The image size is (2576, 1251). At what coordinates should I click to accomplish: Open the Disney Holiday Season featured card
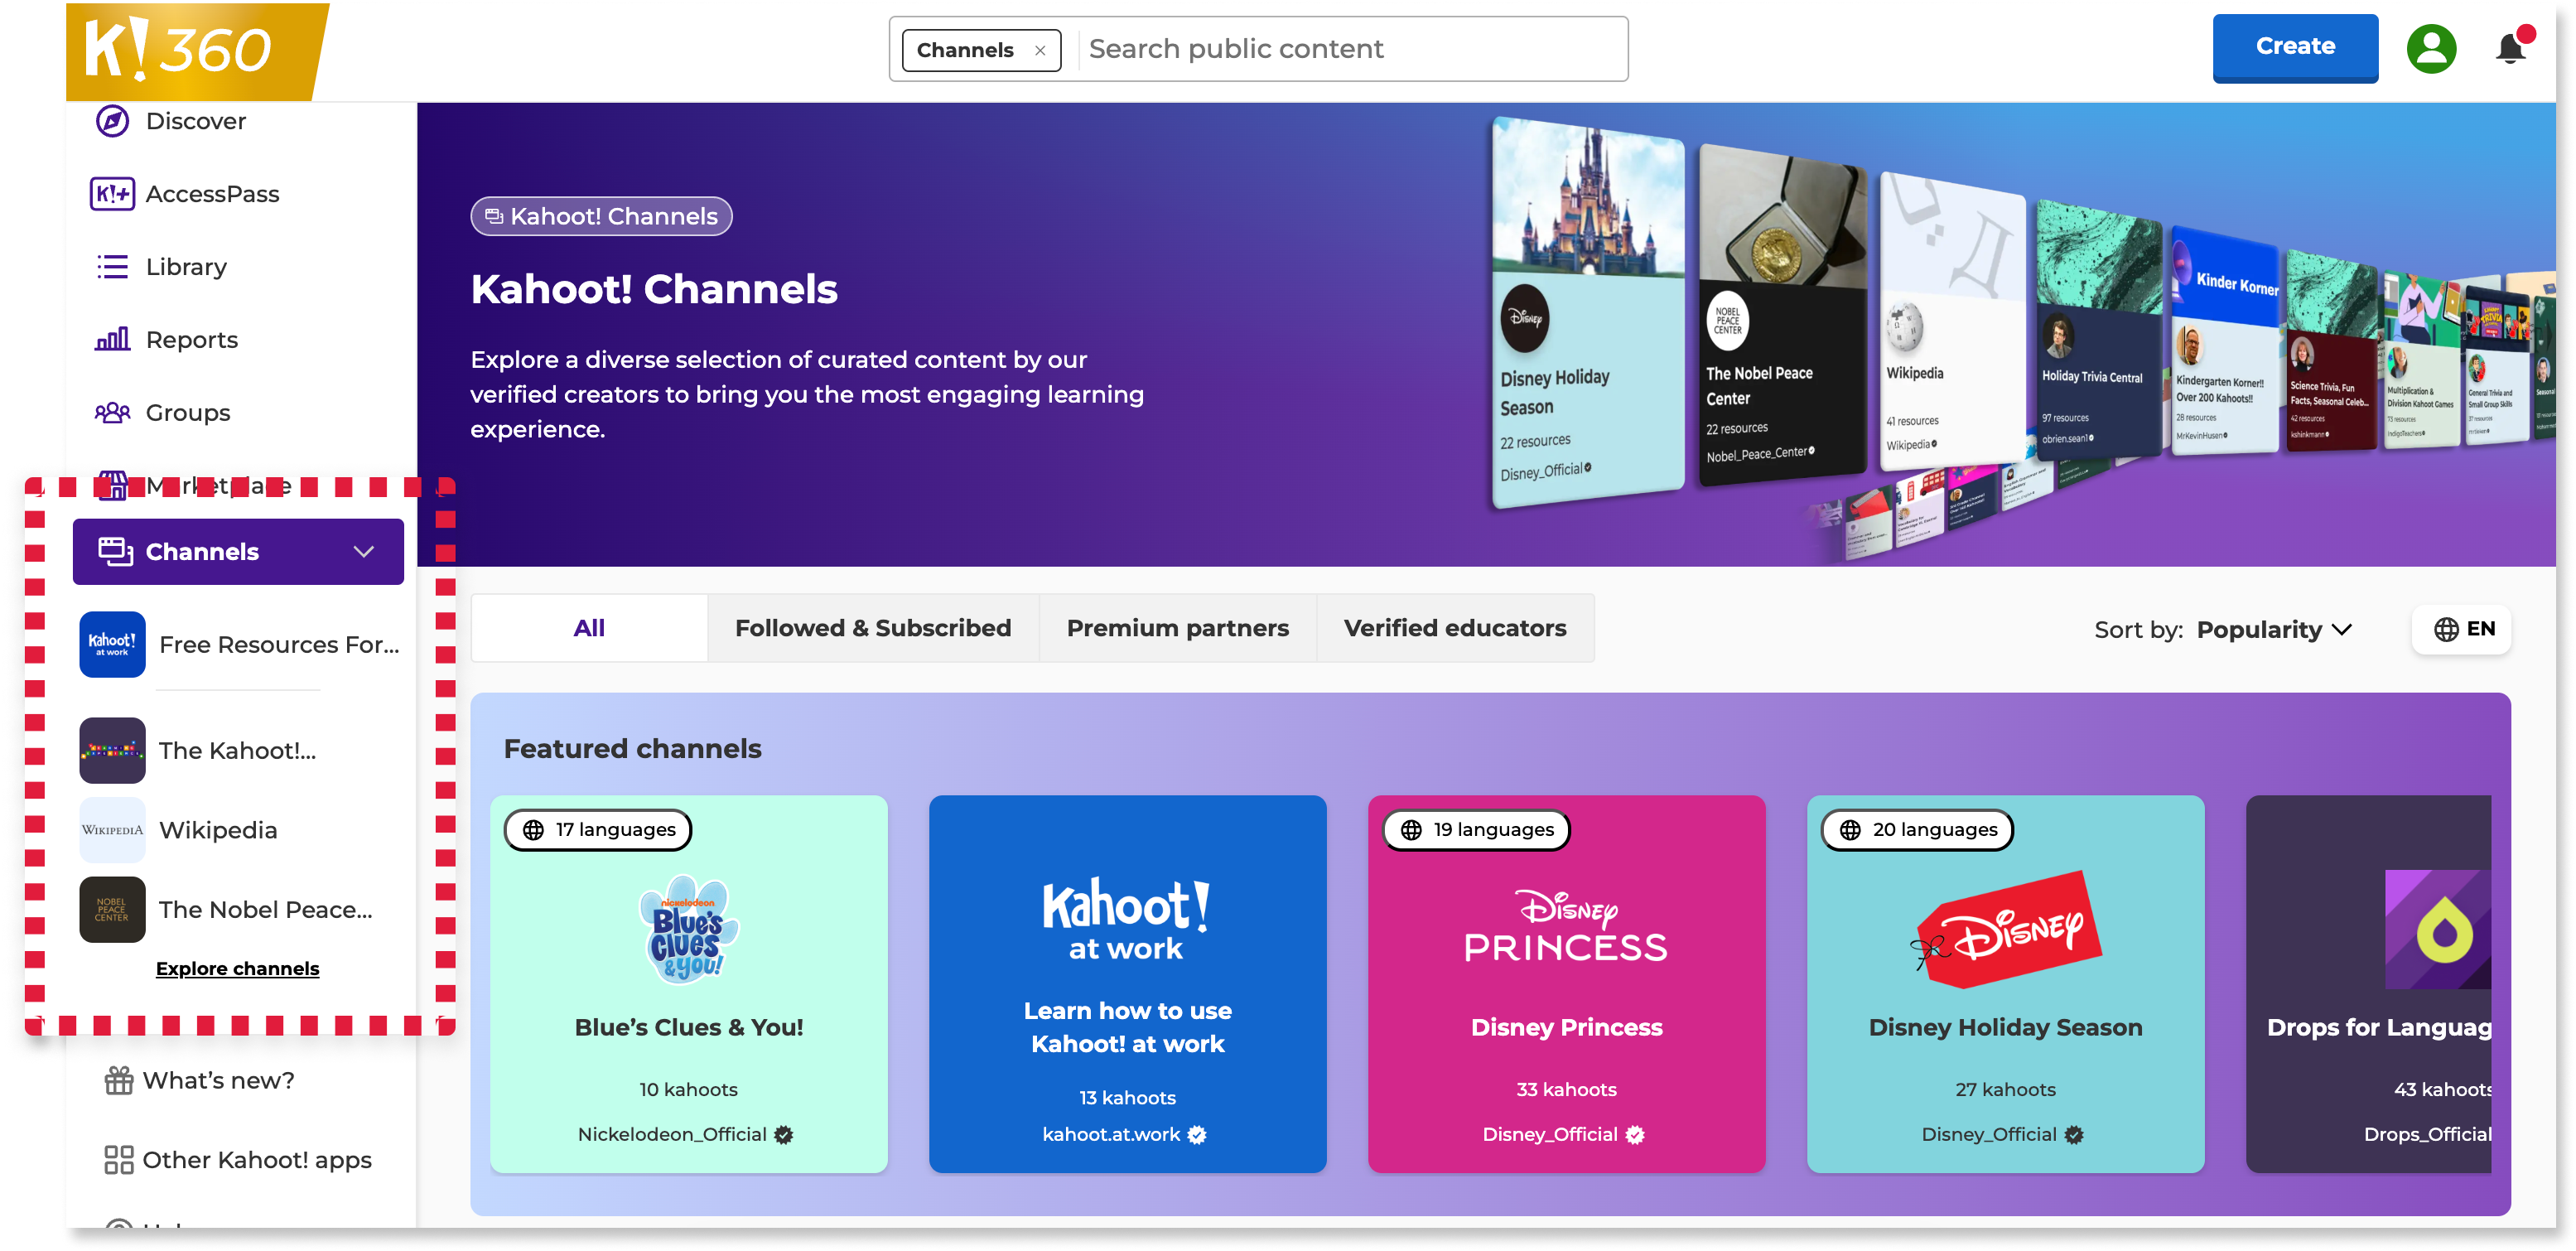pos(2006,984)
